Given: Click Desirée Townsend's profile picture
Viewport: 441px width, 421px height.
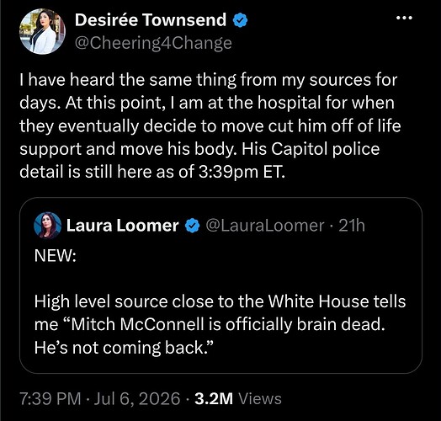Looking at the screenshot, I should [x=42, y=31].
